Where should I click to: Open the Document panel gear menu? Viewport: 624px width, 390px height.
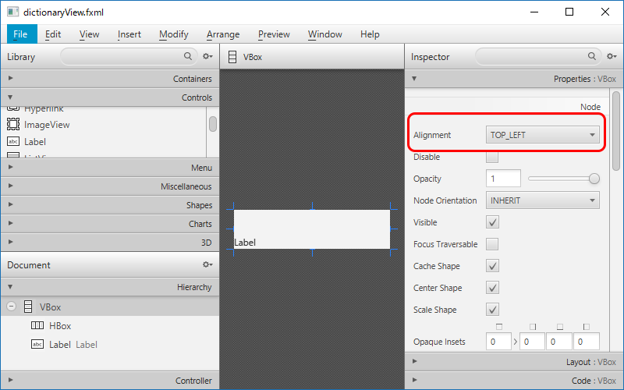pyautogui.click(x=207, y=265)
